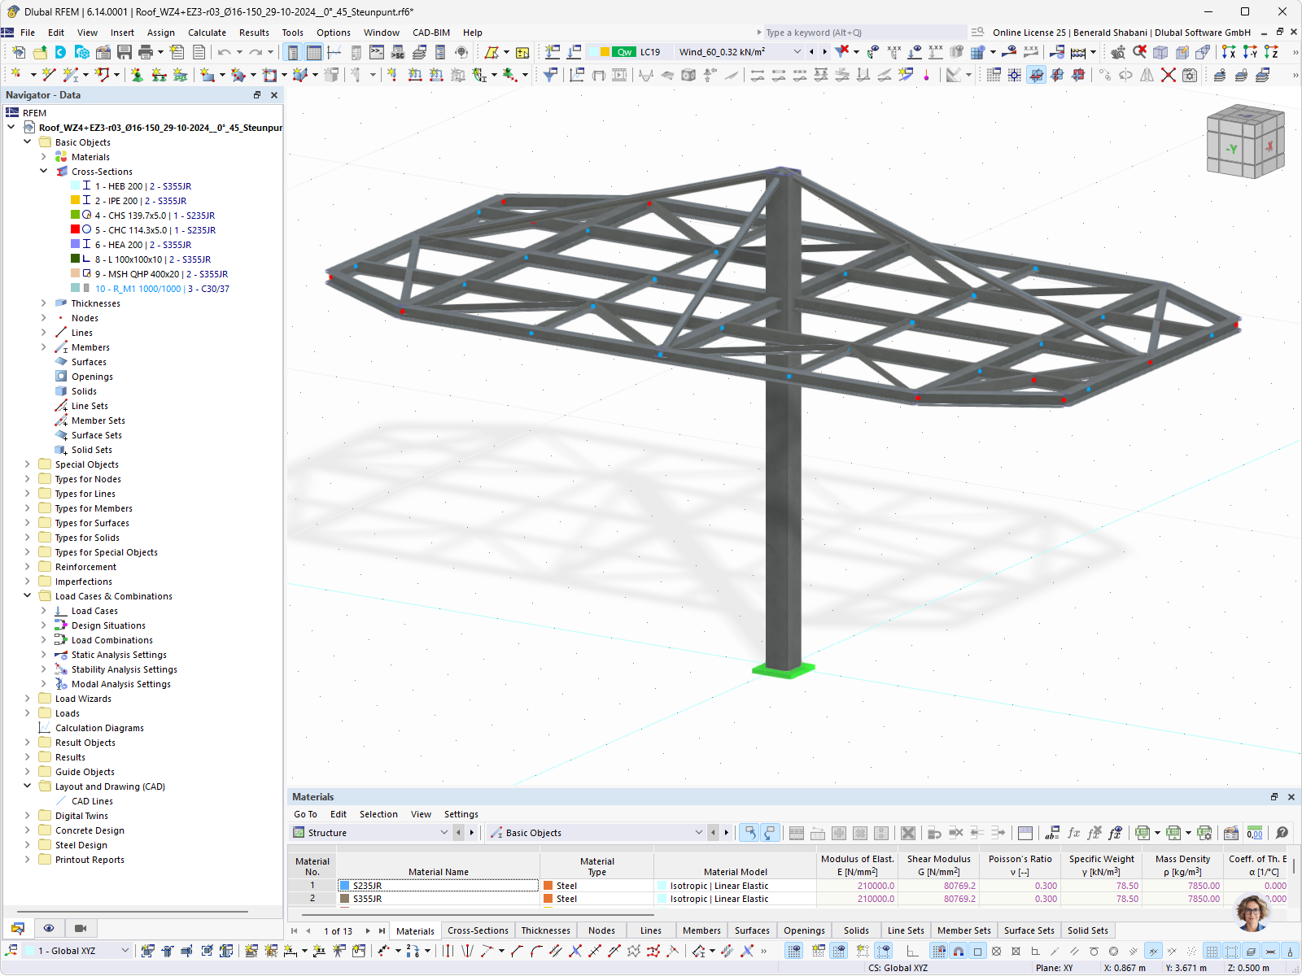Toggle the table view display button
This screenshot has height=976, width=1302.
click(x=313, y=52)
